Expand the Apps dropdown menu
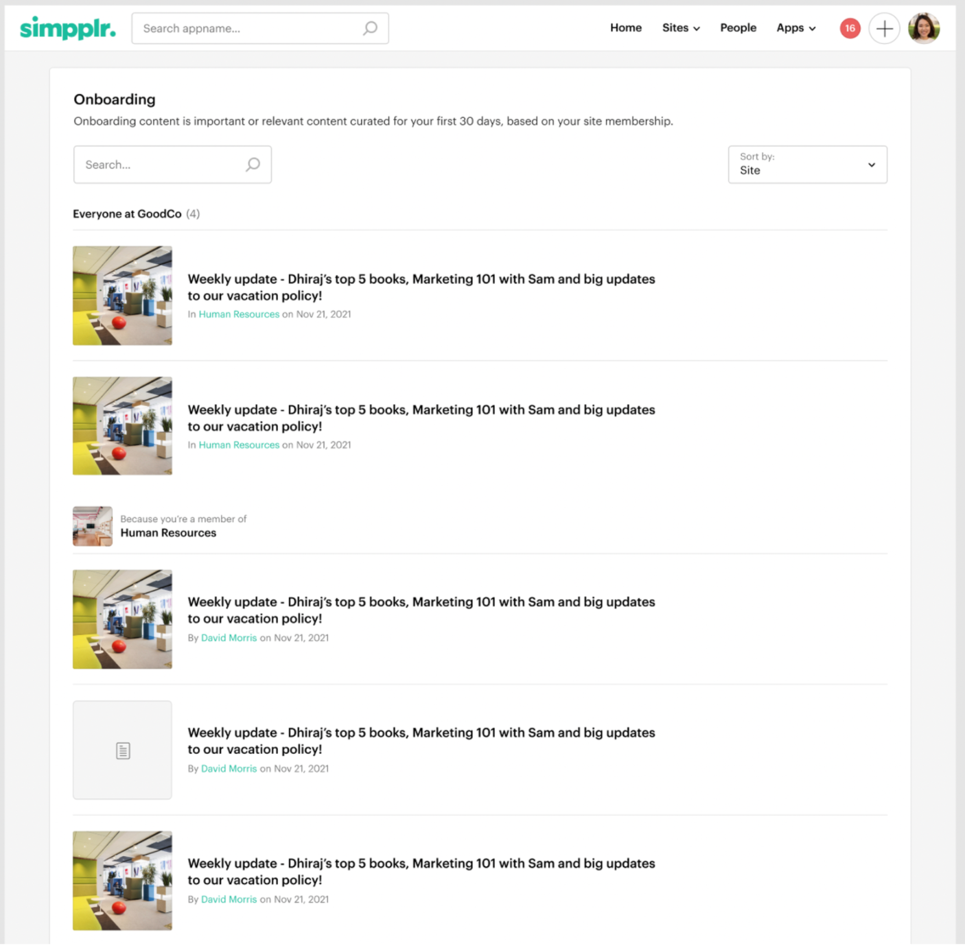The image size is (965, 948). pos(795,28)
